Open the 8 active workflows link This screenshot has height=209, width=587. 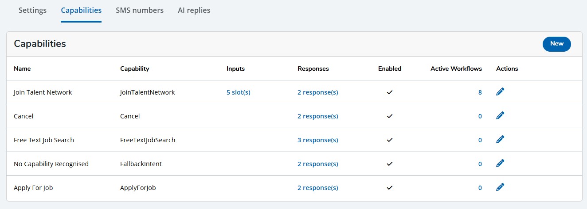pos(480,92)
